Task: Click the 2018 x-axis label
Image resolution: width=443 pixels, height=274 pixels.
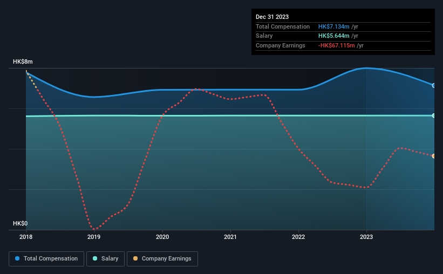Action: point(26,237)
